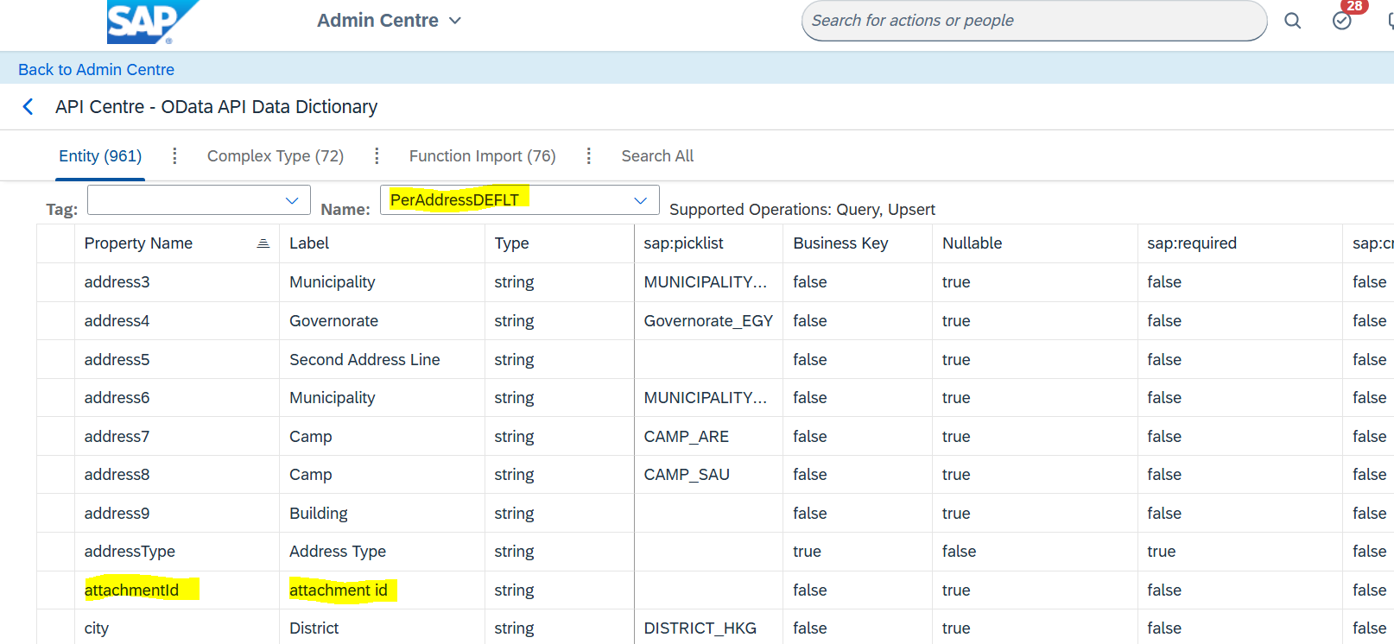This screenshot has width=1394, height=644.
Task: Switch to the Complex Type (72) tab
Action: 276,156
